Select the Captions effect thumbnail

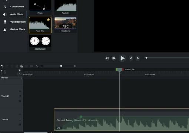coord(66,25)
